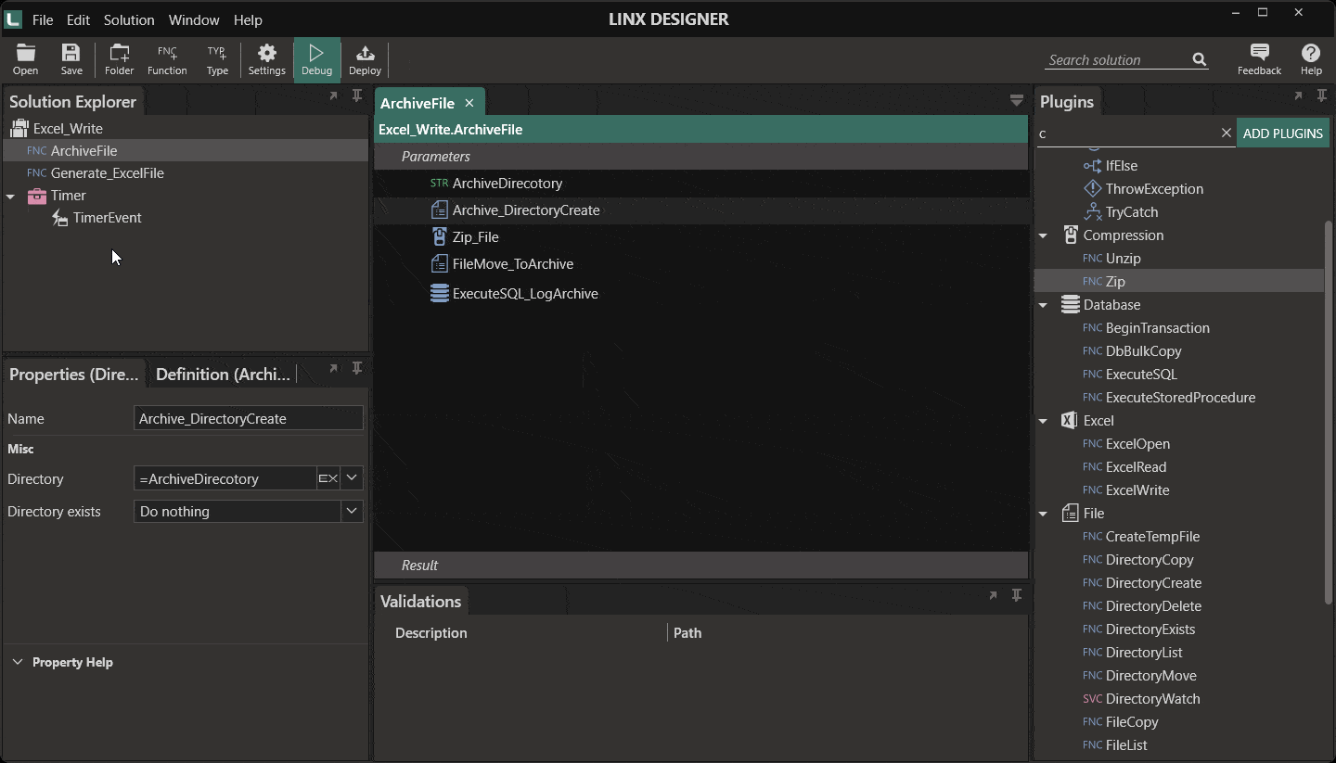Open the Help question mark icon
Viewport: 1336px width, 763px height.
(1311, 59)
